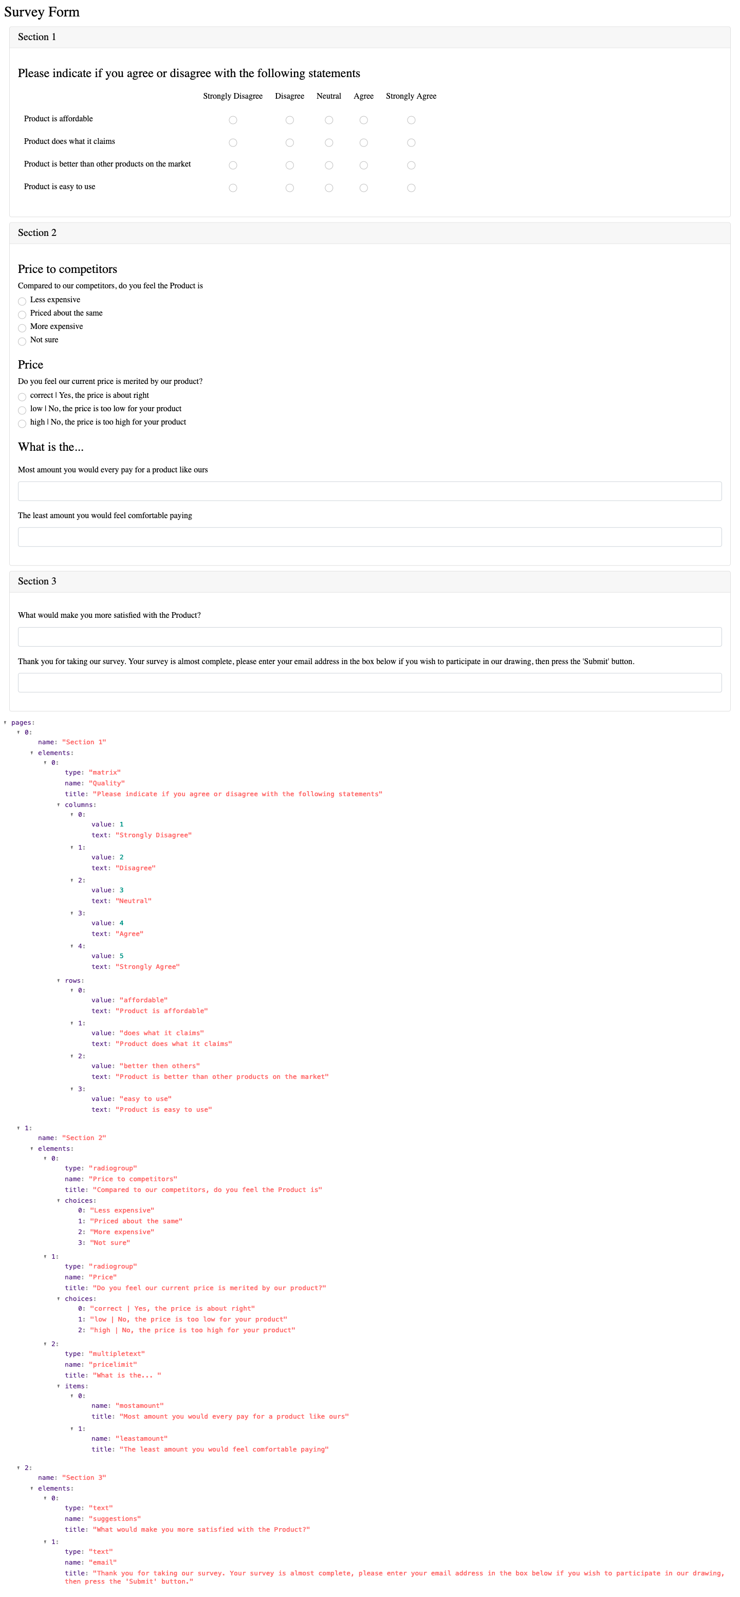Collapse the 'choices' node under 'Price to competitors'
Screen dimensions: 740x1597
click(58, 1200)
